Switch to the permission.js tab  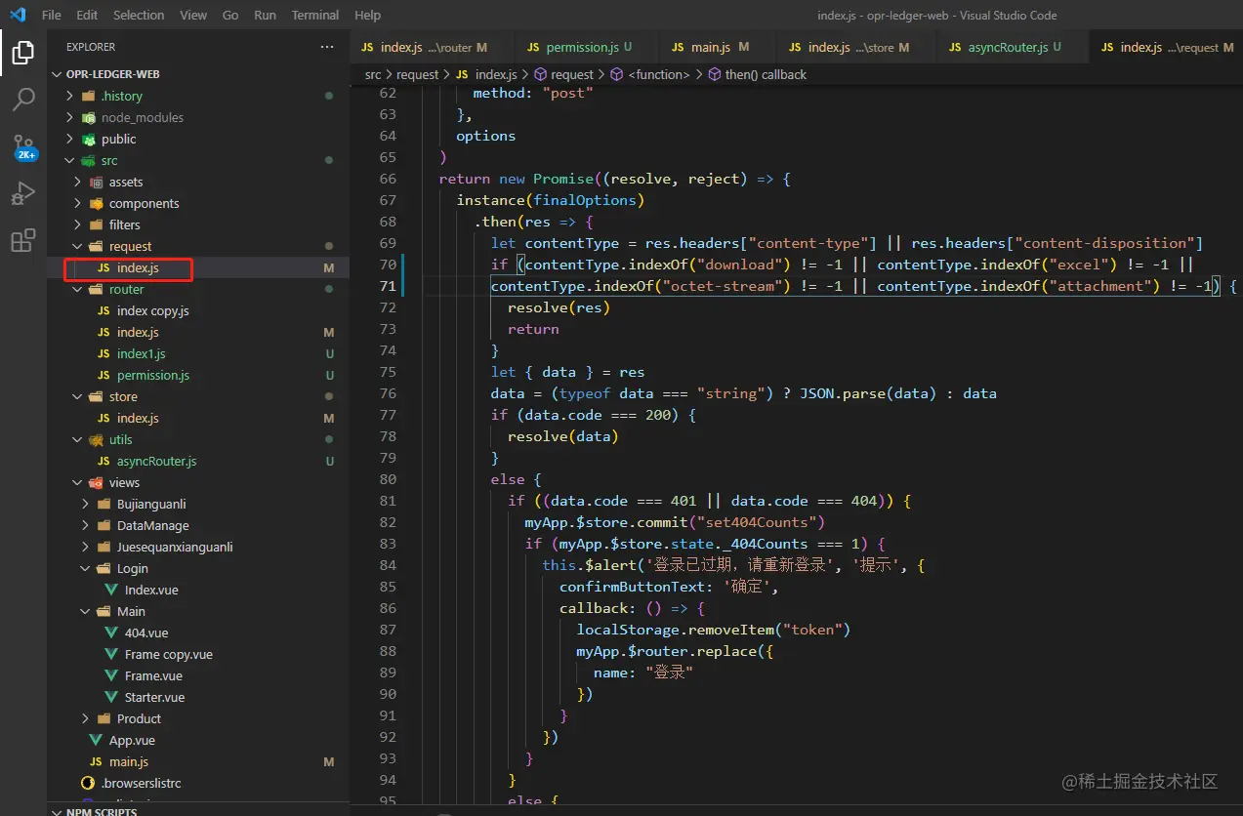[x=581, y=47]
